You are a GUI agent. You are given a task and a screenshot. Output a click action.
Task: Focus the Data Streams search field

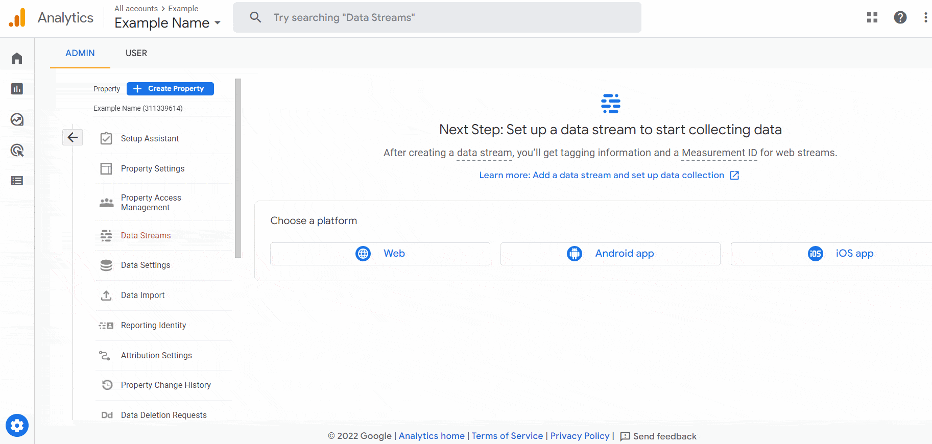click(437, 17)
